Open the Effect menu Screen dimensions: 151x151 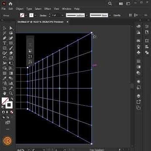[48, 9]
